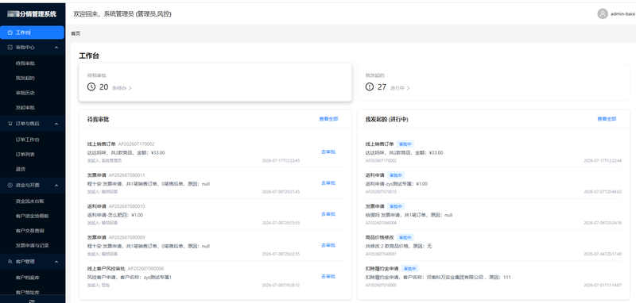The height and width of the screenshot is (303, 636).
Task: Open 待我审批 in the sidebar menu
Action: [25, 63]
